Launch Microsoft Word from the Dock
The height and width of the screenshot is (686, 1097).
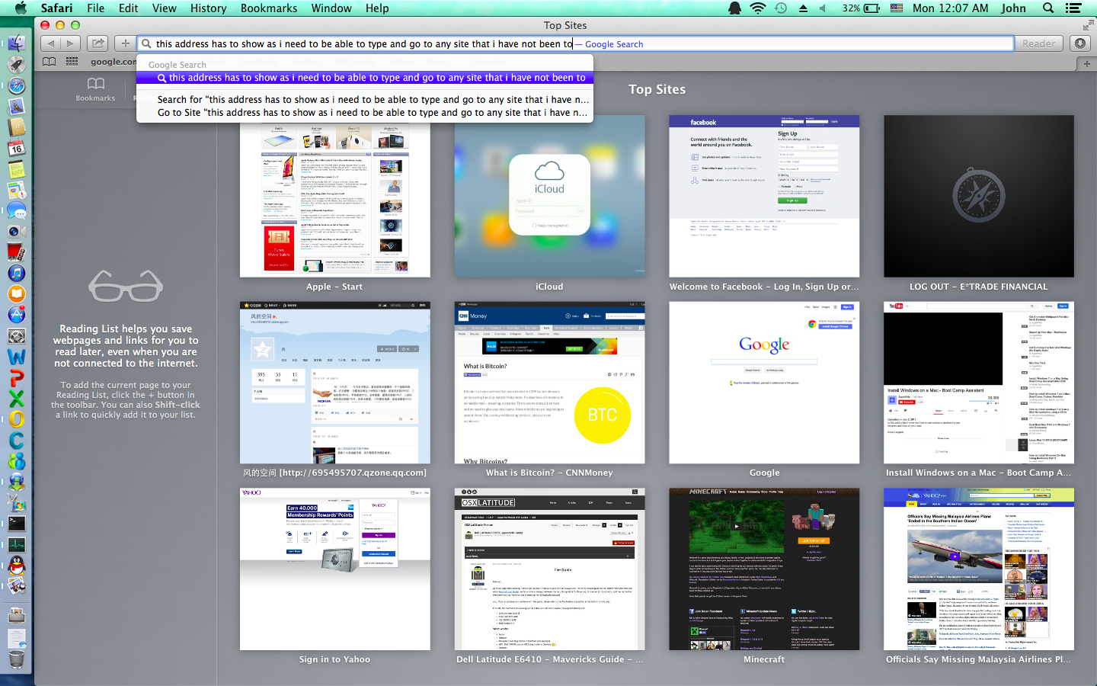[x=16, y=356]
